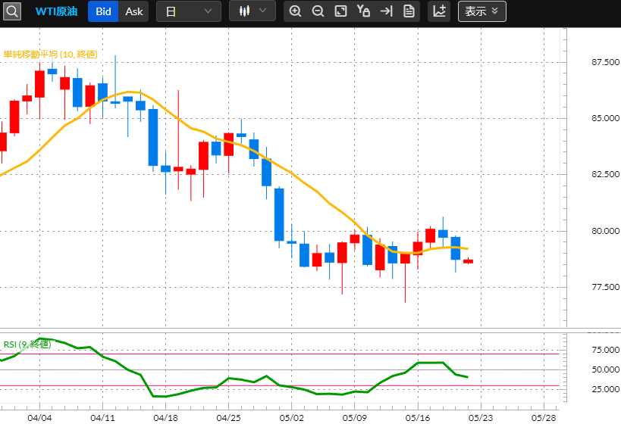Screen dimensions: 621x424
Task: Zoom out the chart
Action: coord(318,11)
